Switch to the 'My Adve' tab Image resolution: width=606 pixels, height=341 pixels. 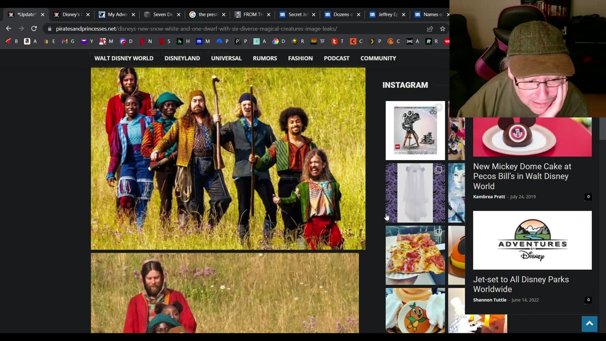click(x=116, y=15)
